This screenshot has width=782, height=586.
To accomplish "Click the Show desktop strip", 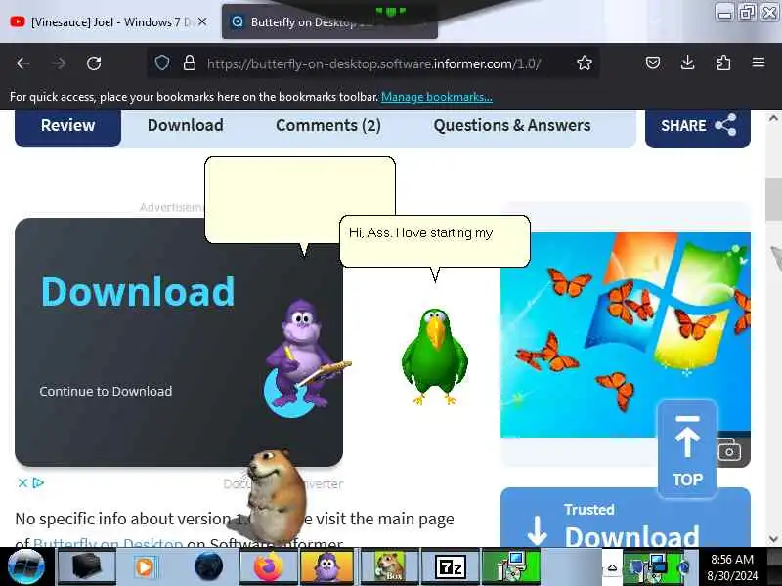I will (x=774, y=566).
